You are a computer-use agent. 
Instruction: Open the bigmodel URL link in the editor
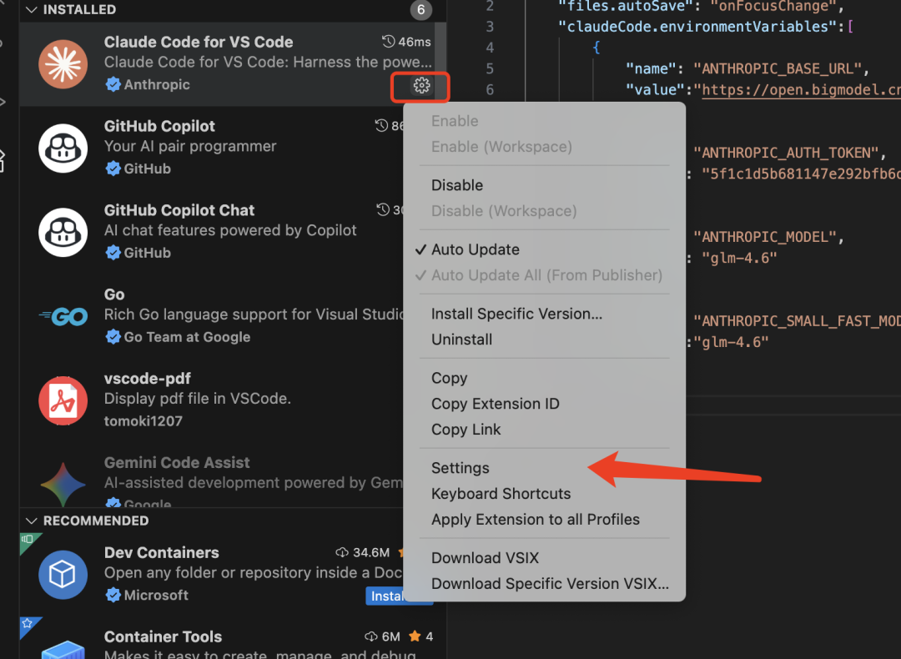[x=801, y=89]
